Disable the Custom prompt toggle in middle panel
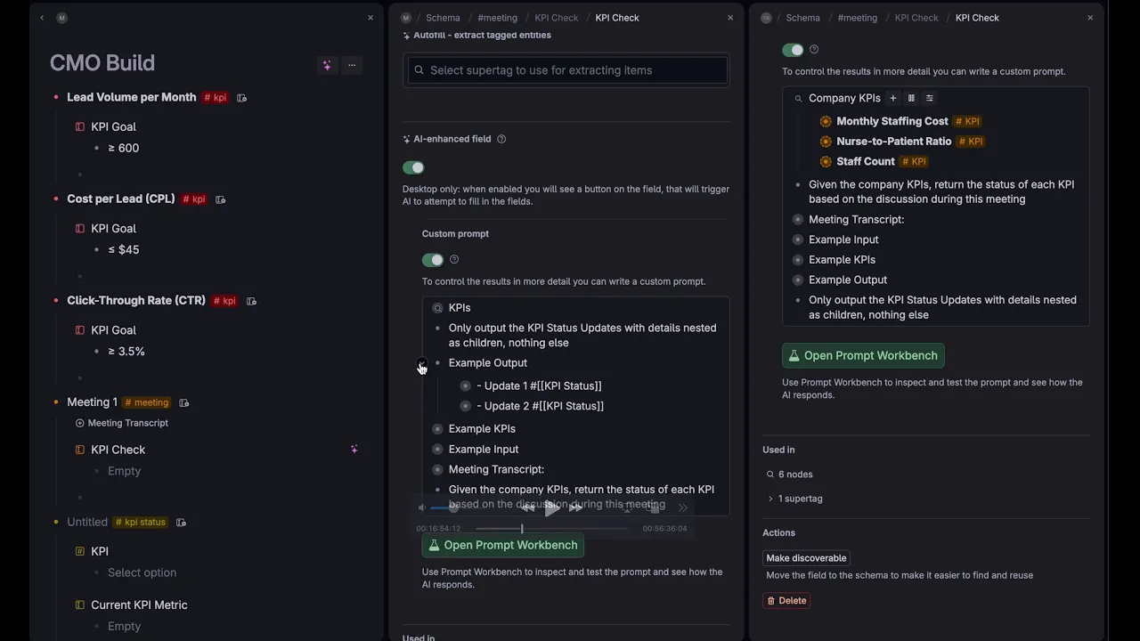The height and width of the screenshot is (641, 1140). pyautogui.click(x=433, y=260)
